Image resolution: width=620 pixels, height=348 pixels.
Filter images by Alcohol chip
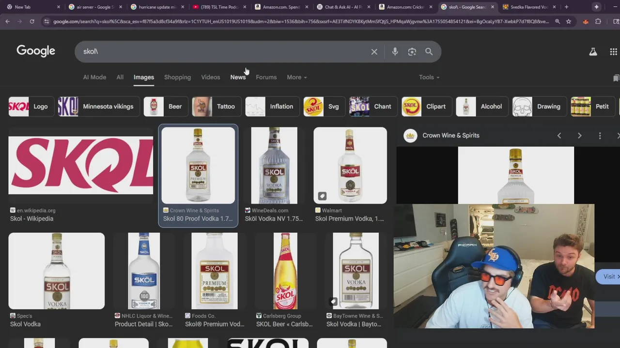click(x=481, y=106)
